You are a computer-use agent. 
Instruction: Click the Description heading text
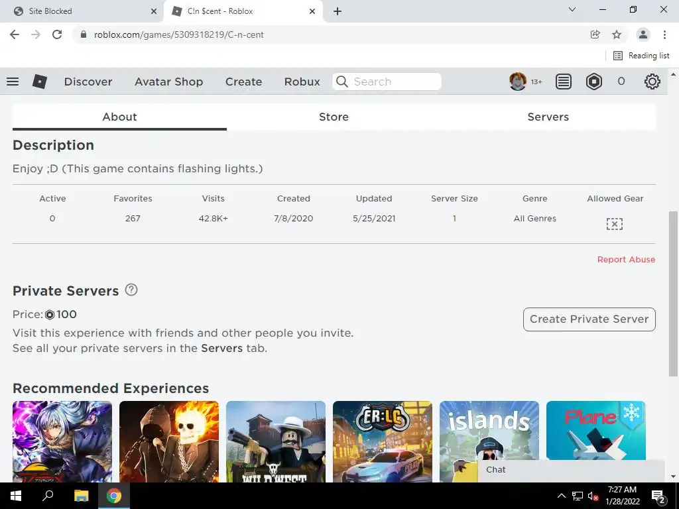[53, 145]
